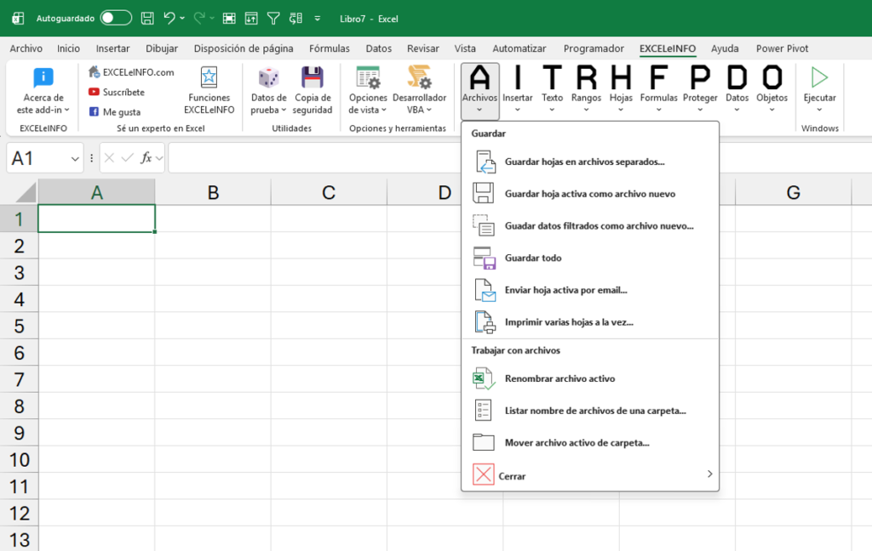Open the Datos D letter menu

coord(737,91)
